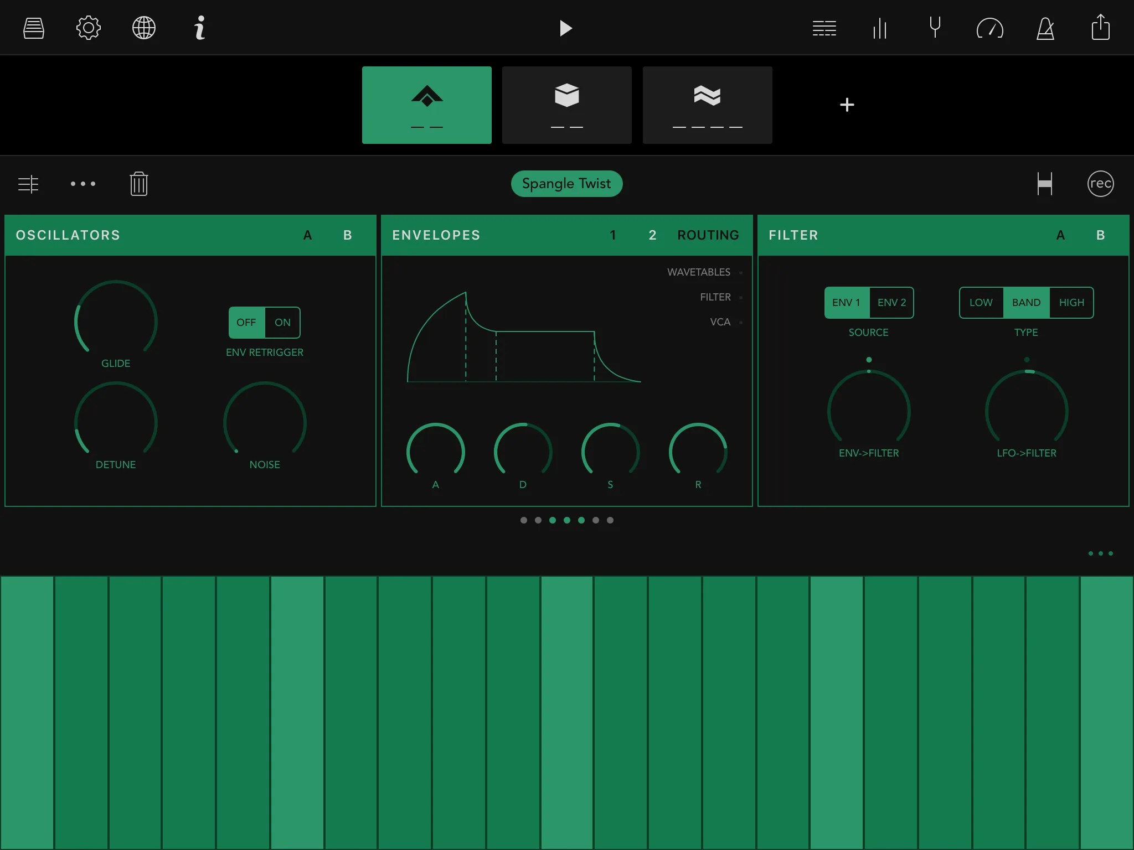Open the tuning fork settings
The image size is (1134, 850).
pos(935,27)
